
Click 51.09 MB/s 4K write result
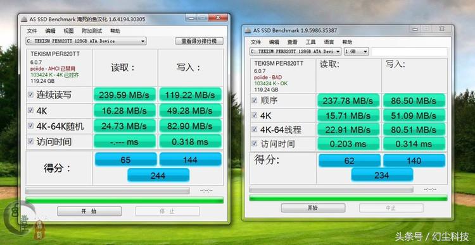coord(414,115)
